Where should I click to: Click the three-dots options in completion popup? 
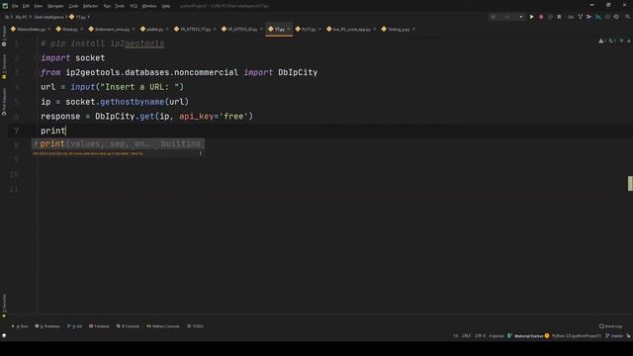(200, 153)
